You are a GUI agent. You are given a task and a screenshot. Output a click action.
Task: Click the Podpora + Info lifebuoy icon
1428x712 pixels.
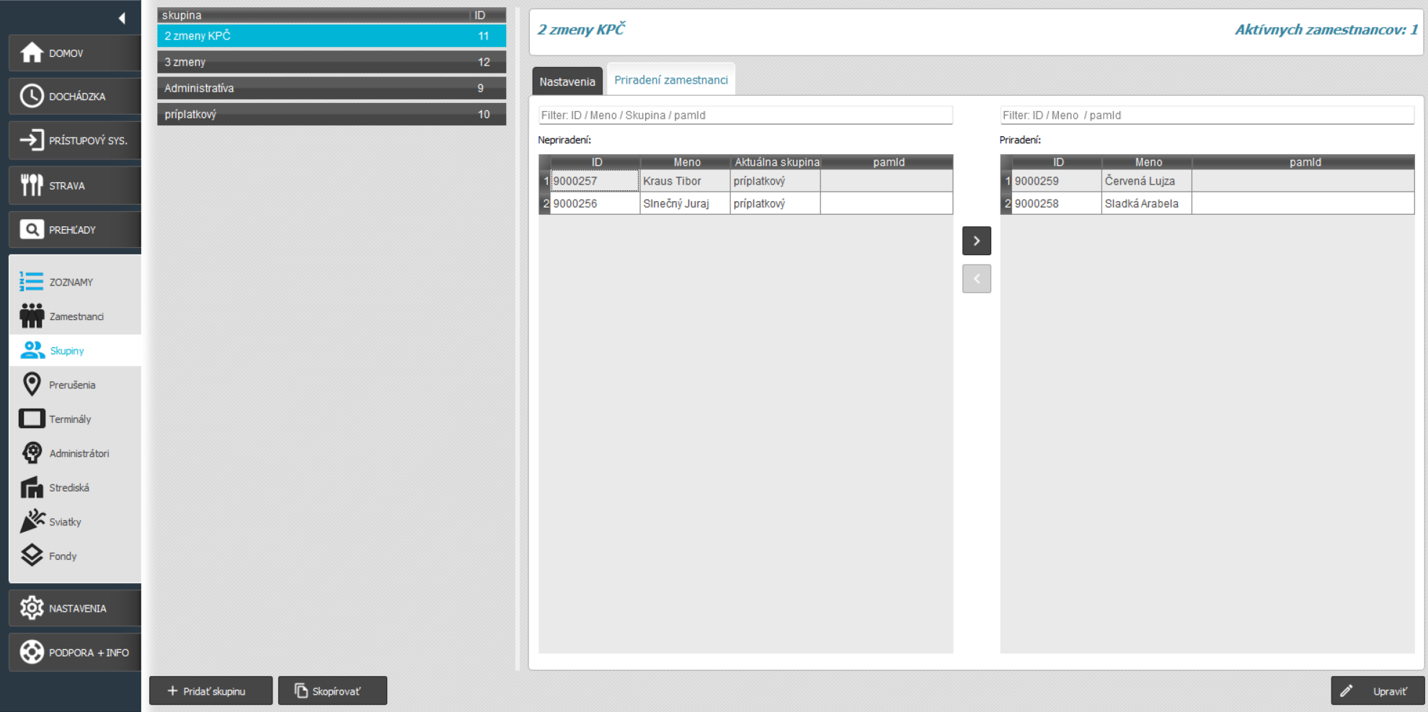(32, 652)
